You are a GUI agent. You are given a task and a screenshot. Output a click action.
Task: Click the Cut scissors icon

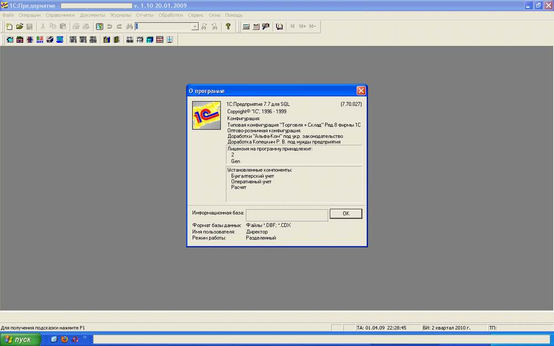point(43,27)
